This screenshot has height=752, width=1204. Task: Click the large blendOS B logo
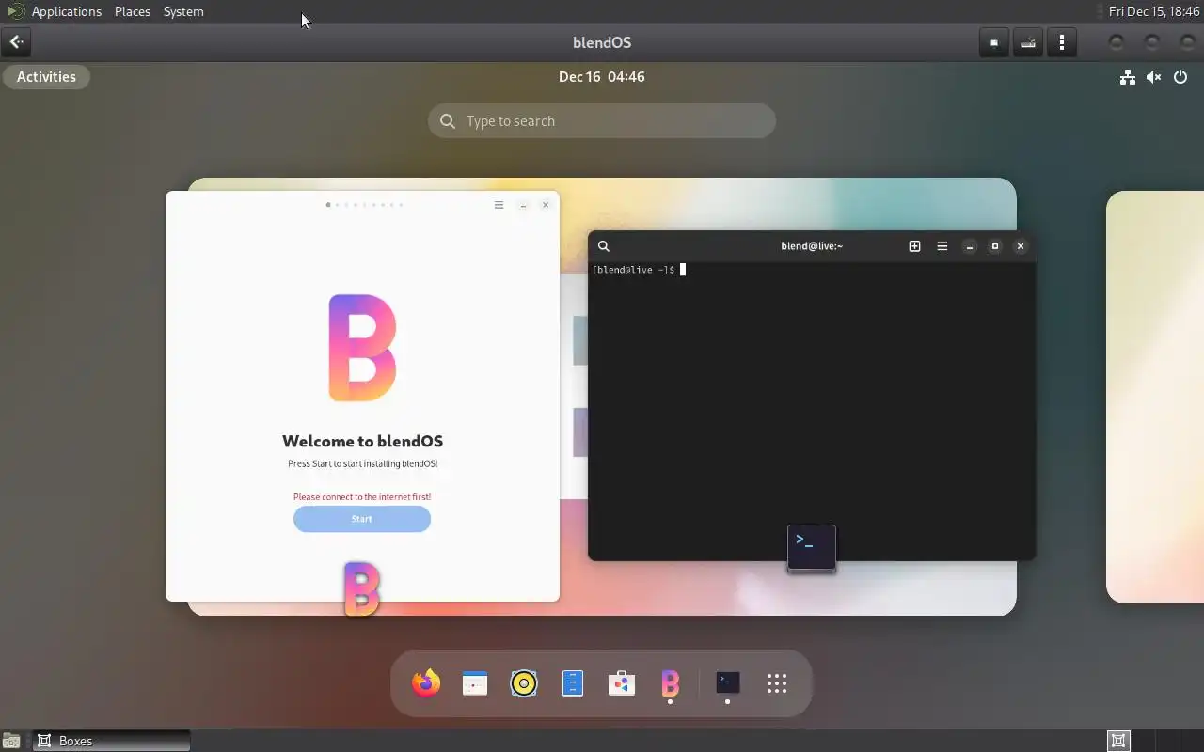(x=362, y=348)
